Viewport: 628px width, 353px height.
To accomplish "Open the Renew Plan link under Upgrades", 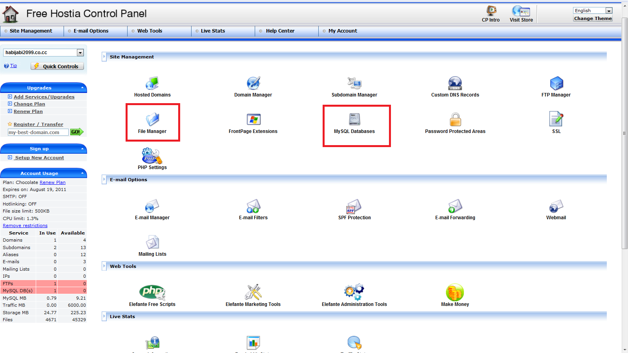I will point(28,111).
